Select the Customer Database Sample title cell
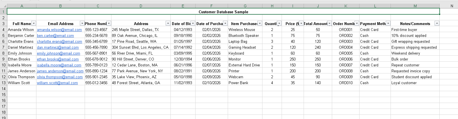 (x=223, y=12)
